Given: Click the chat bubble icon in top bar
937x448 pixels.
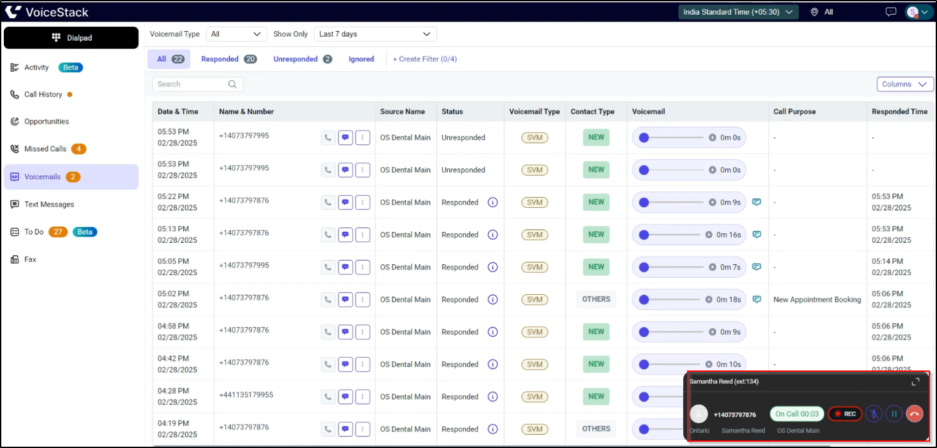Looking at the screenshot, I should (891, 11).
